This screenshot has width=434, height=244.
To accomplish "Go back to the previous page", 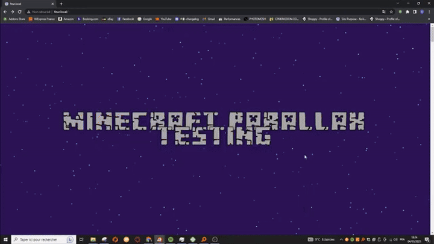I will click(x=5, y=12).
